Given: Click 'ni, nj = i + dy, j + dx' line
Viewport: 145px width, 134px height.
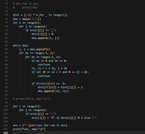Looking at the screenshot, I should tap(49, 68).
